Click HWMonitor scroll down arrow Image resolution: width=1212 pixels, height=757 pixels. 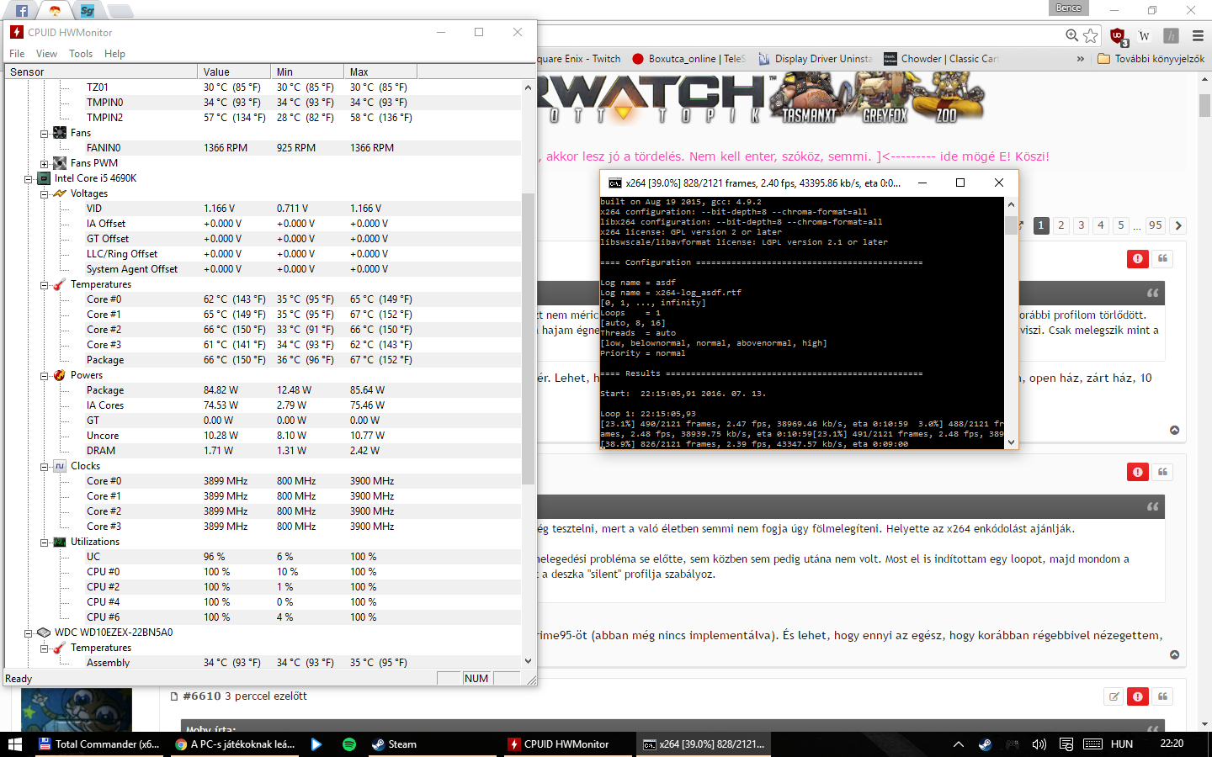(x=529, y=661)
